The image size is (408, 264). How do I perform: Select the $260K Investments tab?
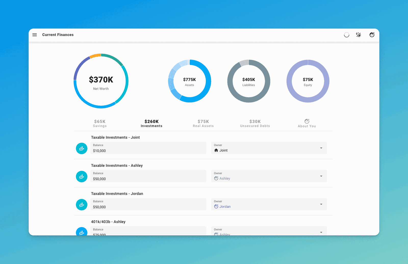pyautogui.click(x=151, y=123)
